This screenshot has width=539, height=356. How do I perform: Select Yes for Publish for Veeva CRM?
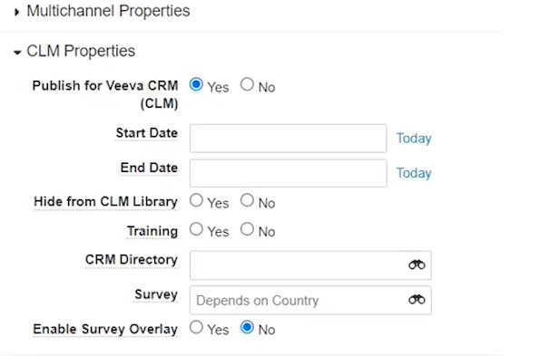(x=196, y=84)
